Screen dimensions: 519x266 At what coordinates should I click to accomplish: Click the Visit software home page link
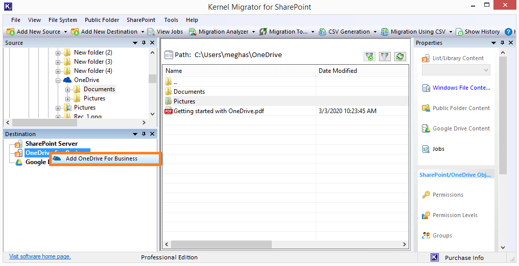click(x=40, y=257)
